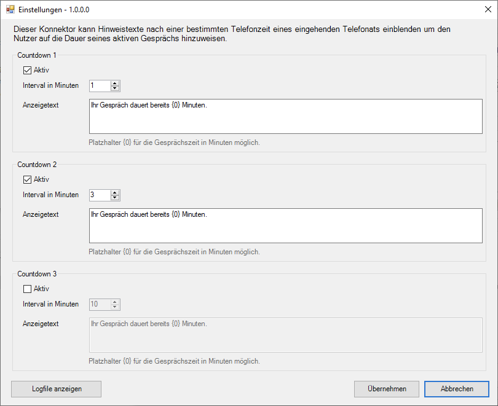The image size is (498, 406).
Task: Click into Countdown 2 Anzeigetext box
Action: pyautogui.click(x=285, y=226)
